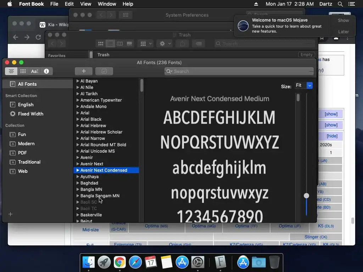Screen dimensions: 363x272
Task: Select the Ayuthaya font row
Action: click(106, 177)
